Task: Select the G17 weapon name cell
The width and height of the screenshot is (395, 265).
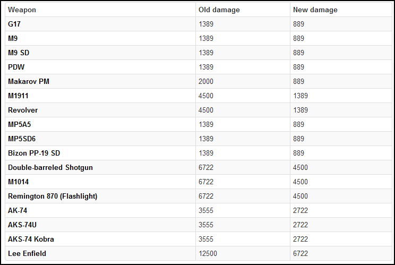Action: (100, 24)
